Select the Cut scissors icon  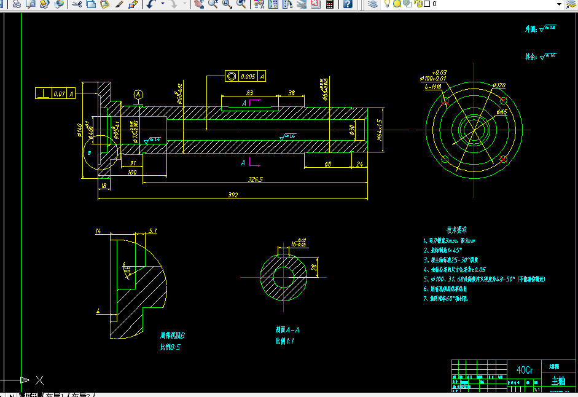click(x=77, y=4)
